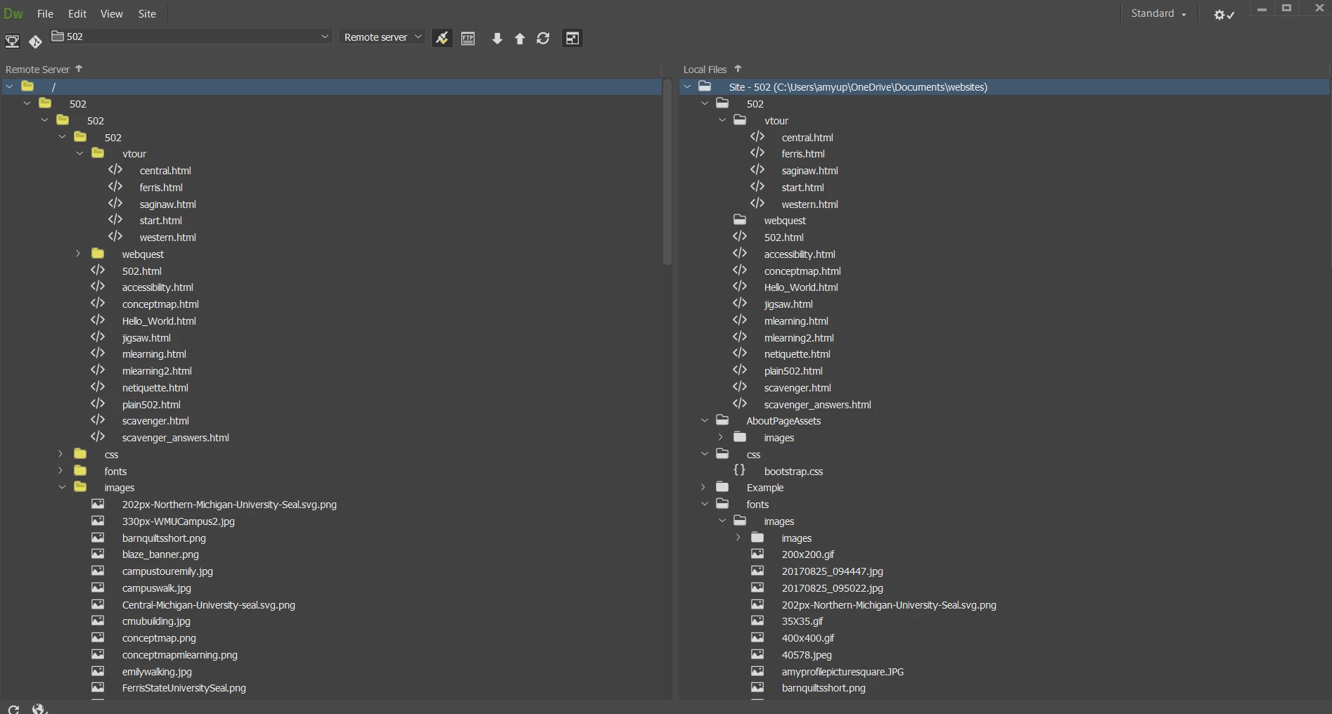
Task: Select local western.html file
Action: point(809,205)
